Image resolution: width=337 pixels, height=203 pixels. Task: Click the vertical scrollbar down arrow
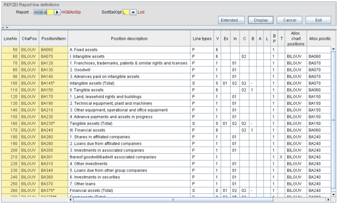click(x=333, y=194)
